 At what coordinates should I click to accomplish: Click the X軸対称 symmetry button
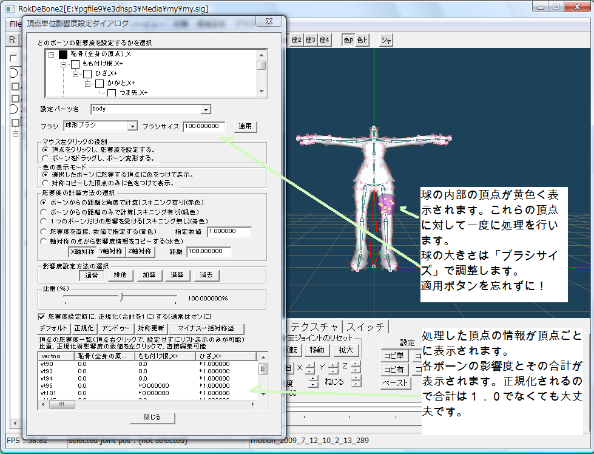coord(81,251)
